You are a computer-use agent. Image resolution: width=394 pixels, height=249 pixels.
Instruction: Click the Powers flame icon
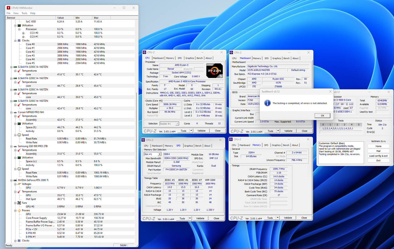(x=19, y=210)
